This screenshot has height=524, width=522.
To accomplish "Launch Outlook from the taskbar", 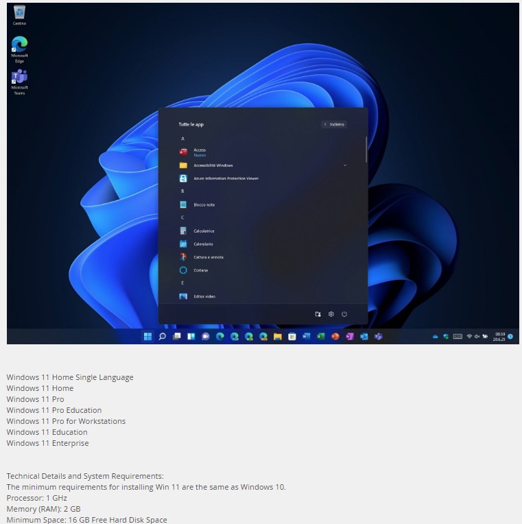I will point(364,337).
